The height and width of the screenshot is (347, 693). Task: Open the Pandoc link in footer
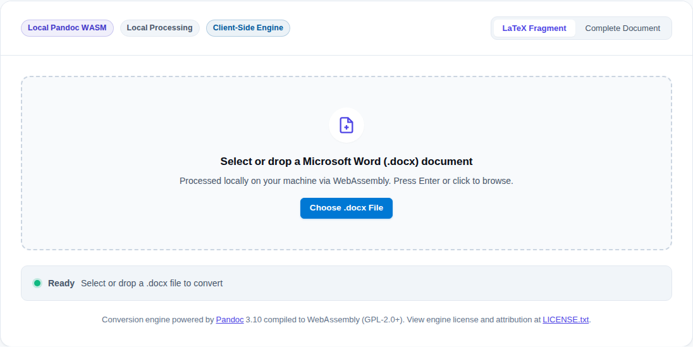230,320
